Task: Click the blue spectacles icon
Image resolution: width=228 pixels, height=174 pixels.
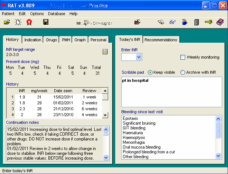Action: click(173, 22)
